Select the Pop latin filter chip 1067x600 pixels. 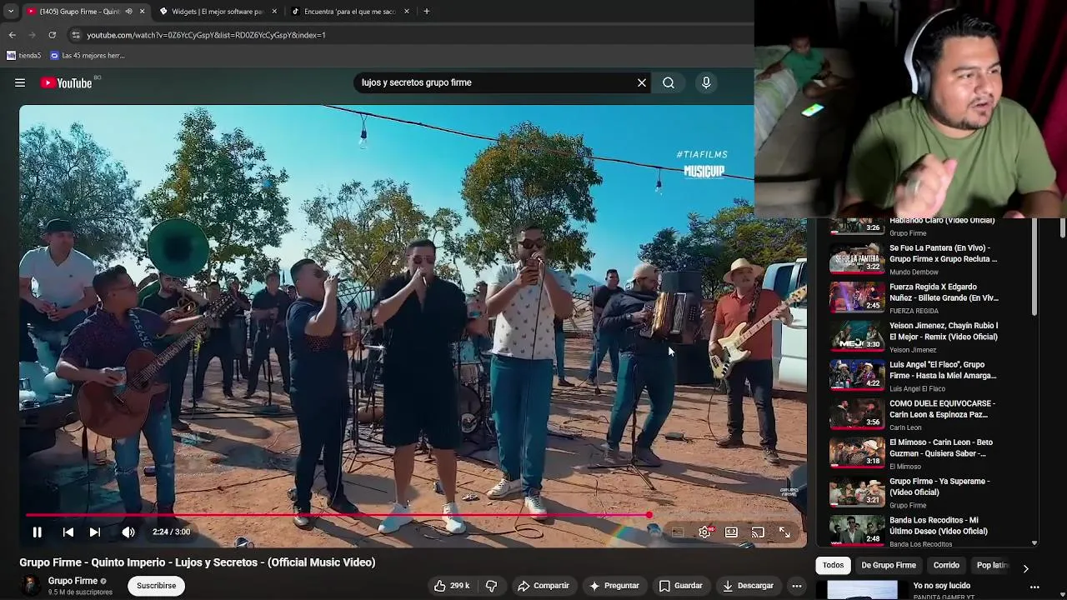point(992,565)
